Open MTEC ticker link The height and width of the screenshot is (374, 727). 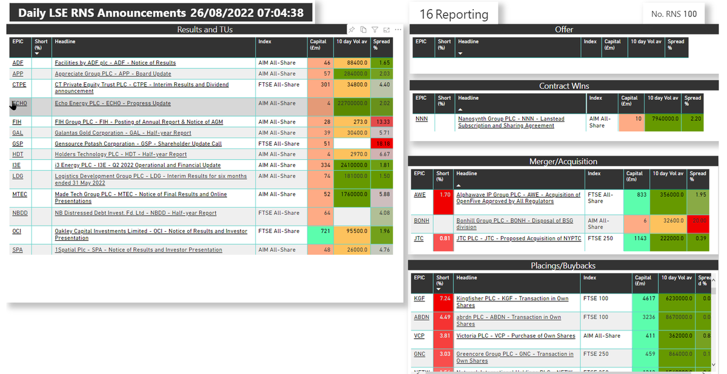[19, 194]
